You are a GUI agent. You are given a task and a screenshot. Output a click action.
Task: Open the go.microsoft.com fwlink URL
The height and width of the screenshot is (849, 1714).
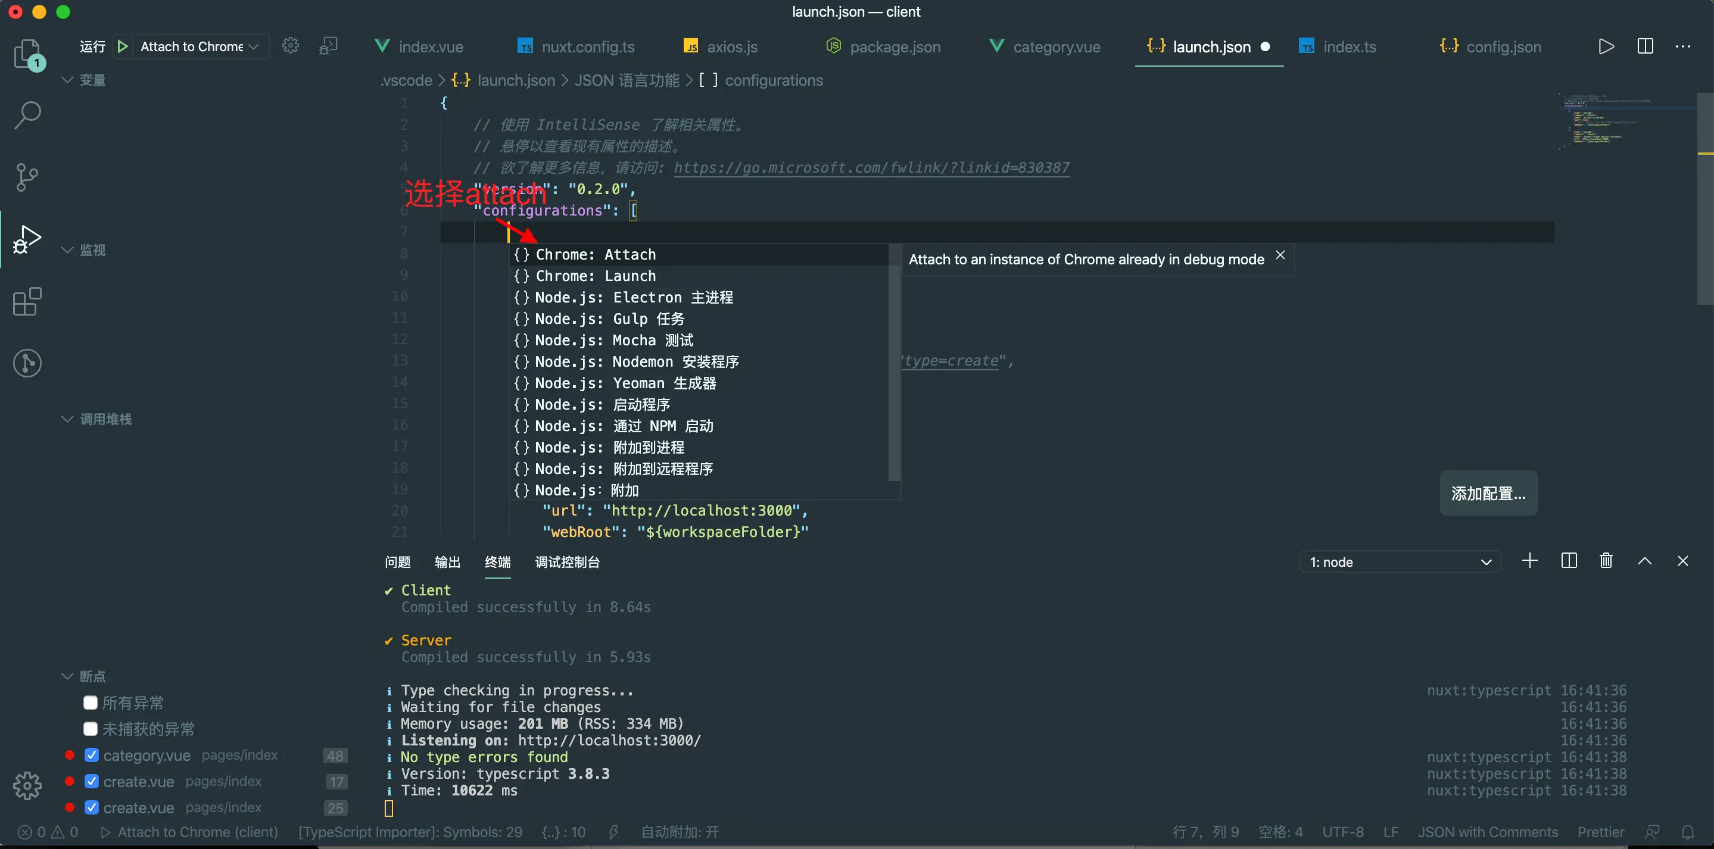click(x=871, y=168)
